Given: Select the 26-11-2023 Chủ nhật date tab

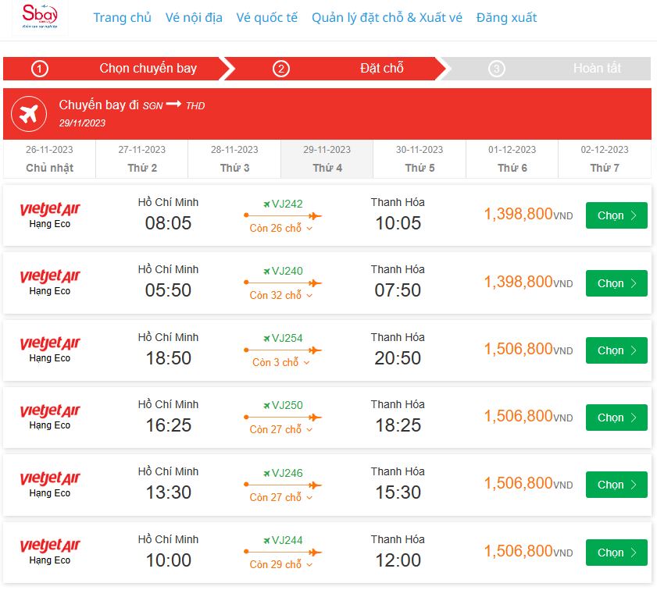Looking at the screenshot, I should pyautogui.click(x=49, y=159).
